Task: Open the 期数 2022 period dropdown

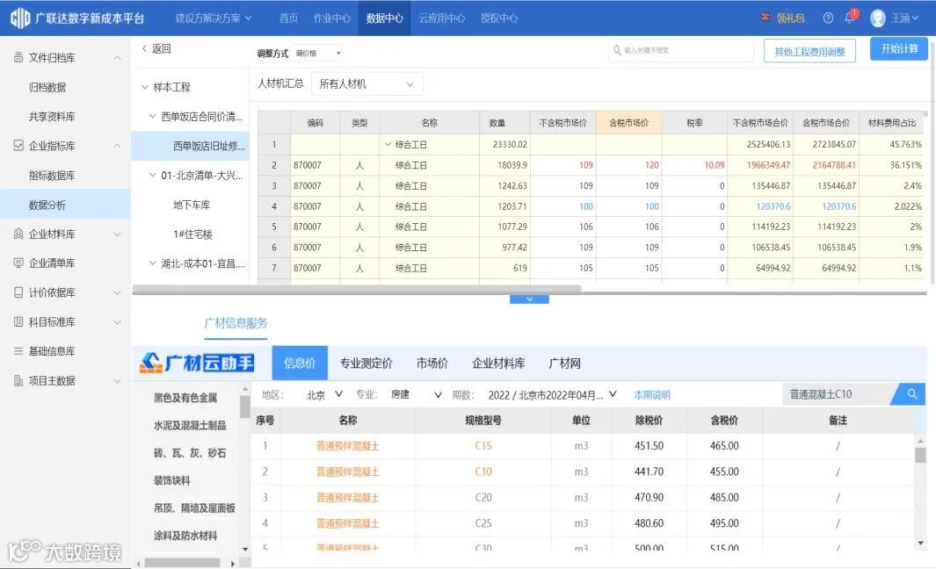Action: tap(552, 394)
